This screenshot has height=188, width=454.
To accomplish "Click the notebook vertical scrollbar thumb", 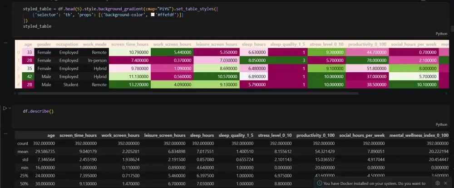I will coord(452,29).
